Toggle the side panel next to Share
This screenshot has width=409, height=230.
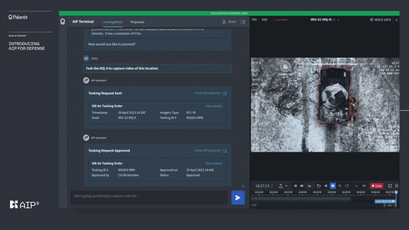(x=243, y=22)
